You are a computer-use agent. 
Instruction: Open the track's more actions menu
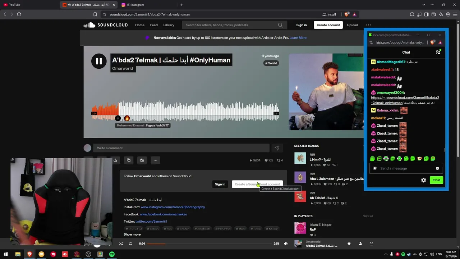point(155,160)
